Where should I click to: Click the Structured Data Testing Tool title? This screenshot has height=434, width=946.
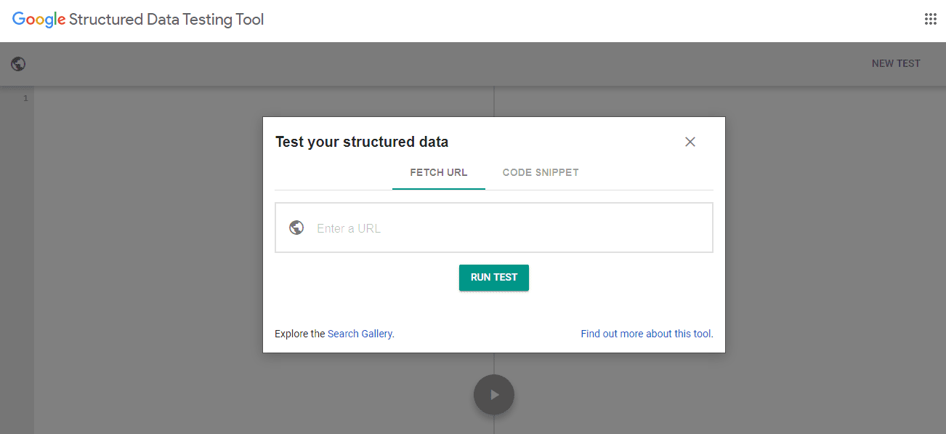166,20
